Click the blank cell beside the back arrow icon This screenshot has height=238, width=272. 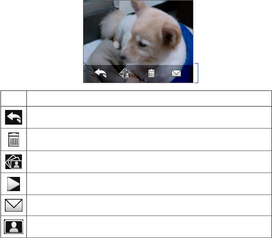click(149, 117)
